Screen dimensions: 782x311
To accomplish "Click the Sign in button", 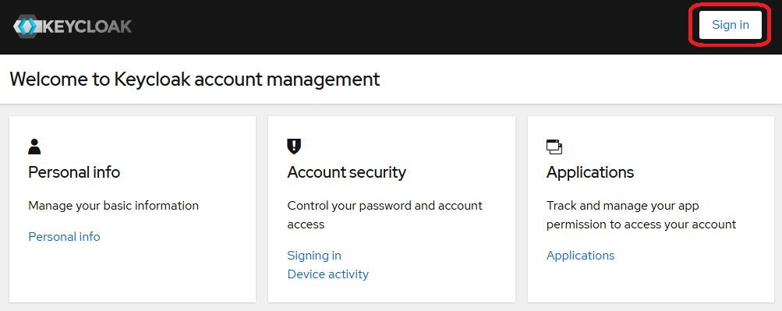I will point(730,25).
